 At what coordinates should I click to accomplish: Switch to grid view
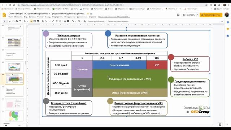point(19,125)
